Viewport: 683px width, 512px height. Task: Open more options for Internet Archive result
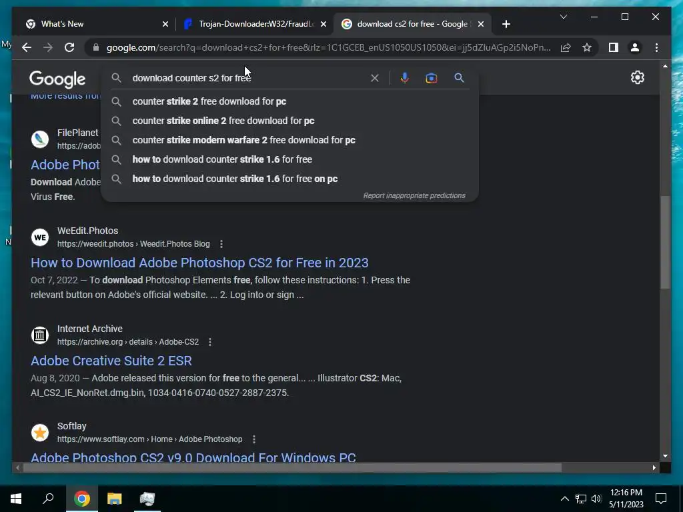[210, 342]
